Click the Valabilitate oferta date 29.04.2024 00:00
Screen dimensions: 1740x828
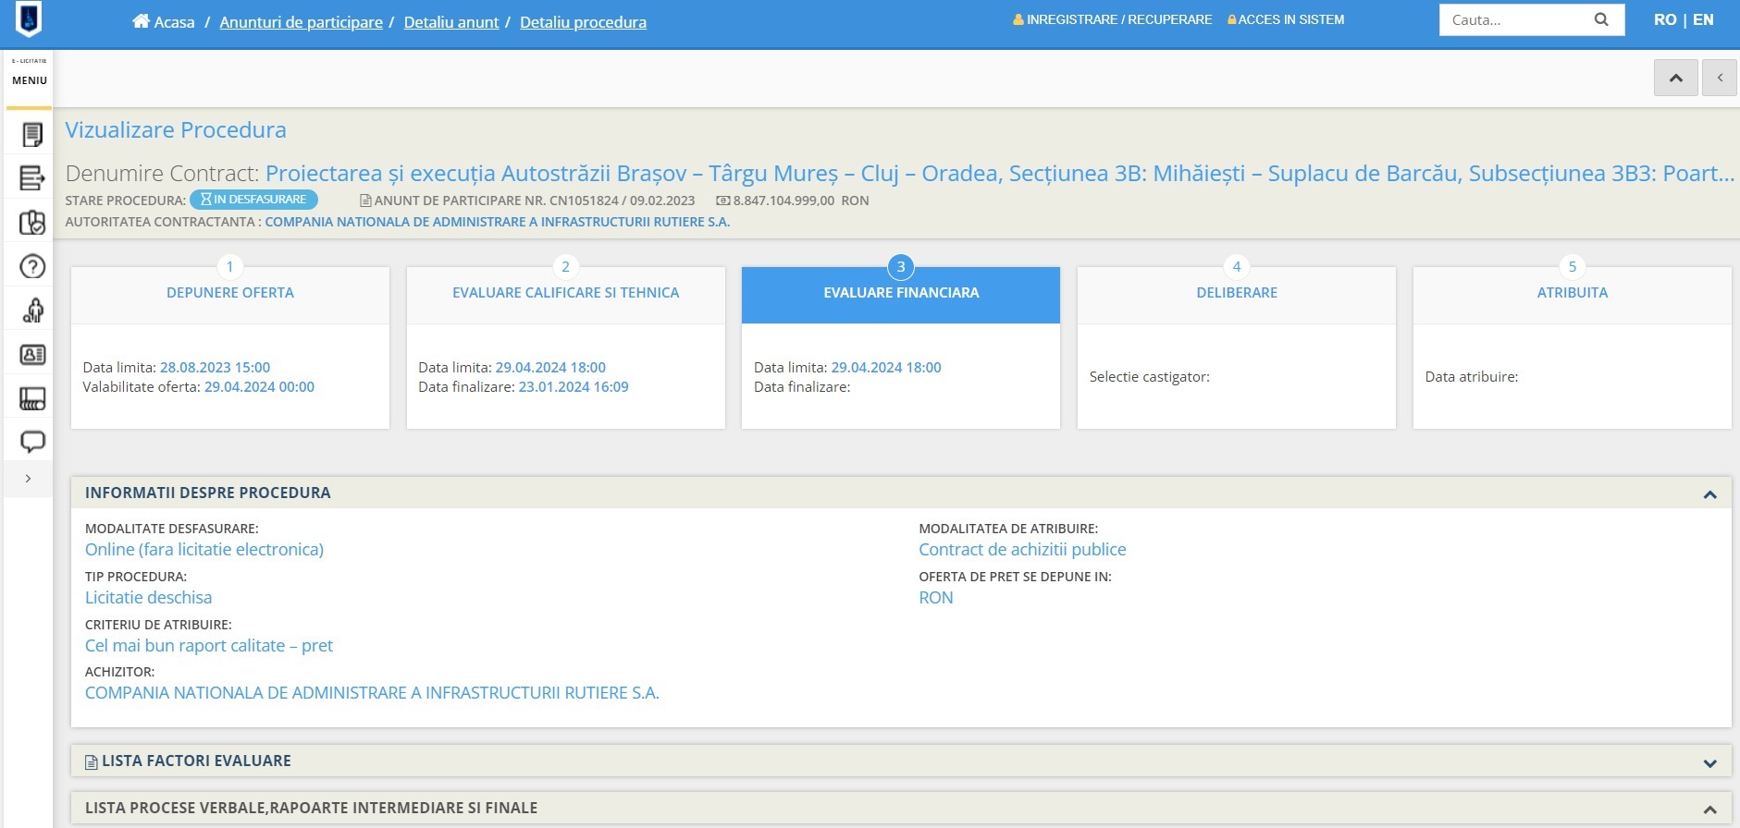tap(259, 387)
